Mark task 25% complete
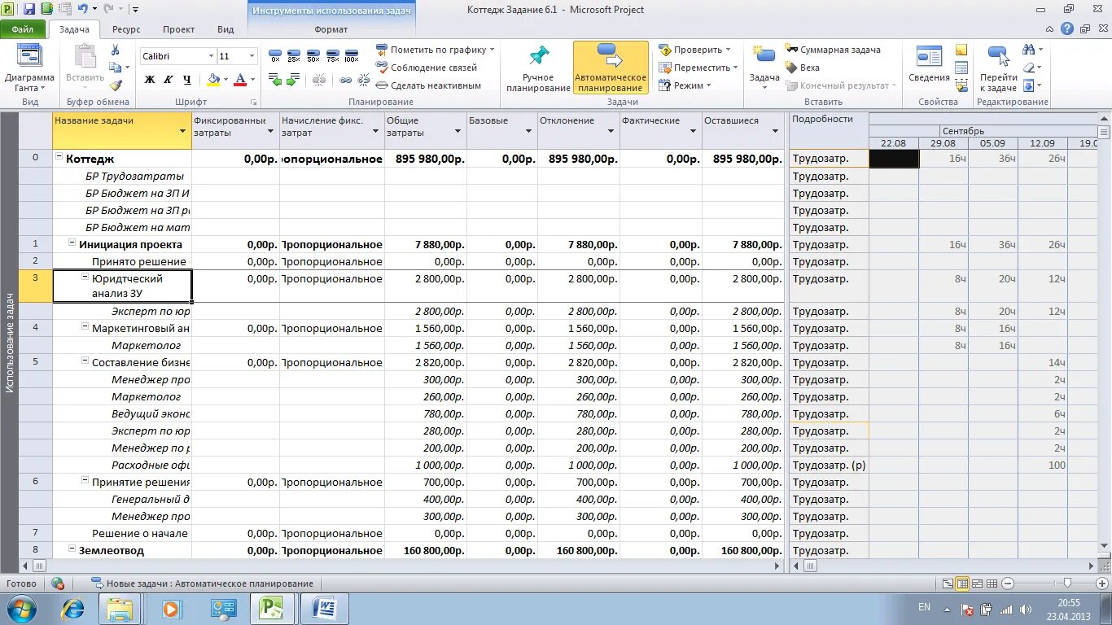 coord(294,55)
